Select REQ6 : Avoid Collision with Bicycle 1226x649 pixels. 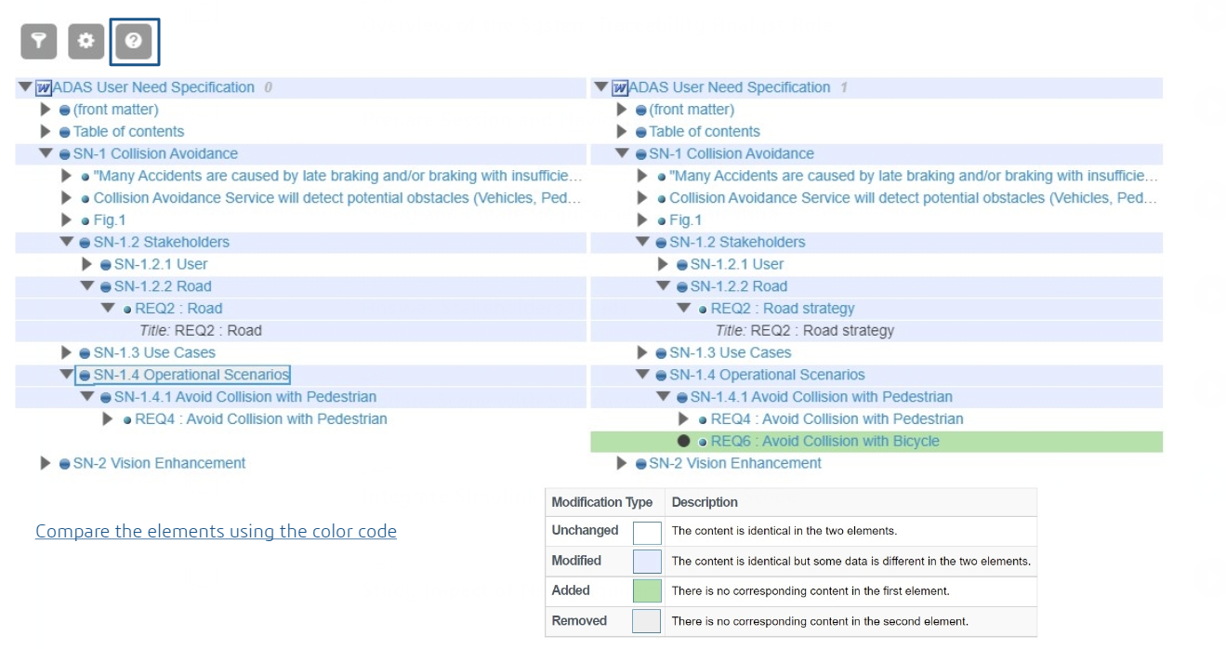point(824,442)
